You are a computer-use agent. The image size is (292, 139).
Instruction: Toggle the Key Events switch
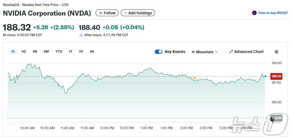pyautogui.click(x=158, y=52)
